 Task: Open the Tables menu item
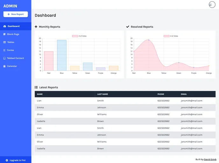(11, 42)
